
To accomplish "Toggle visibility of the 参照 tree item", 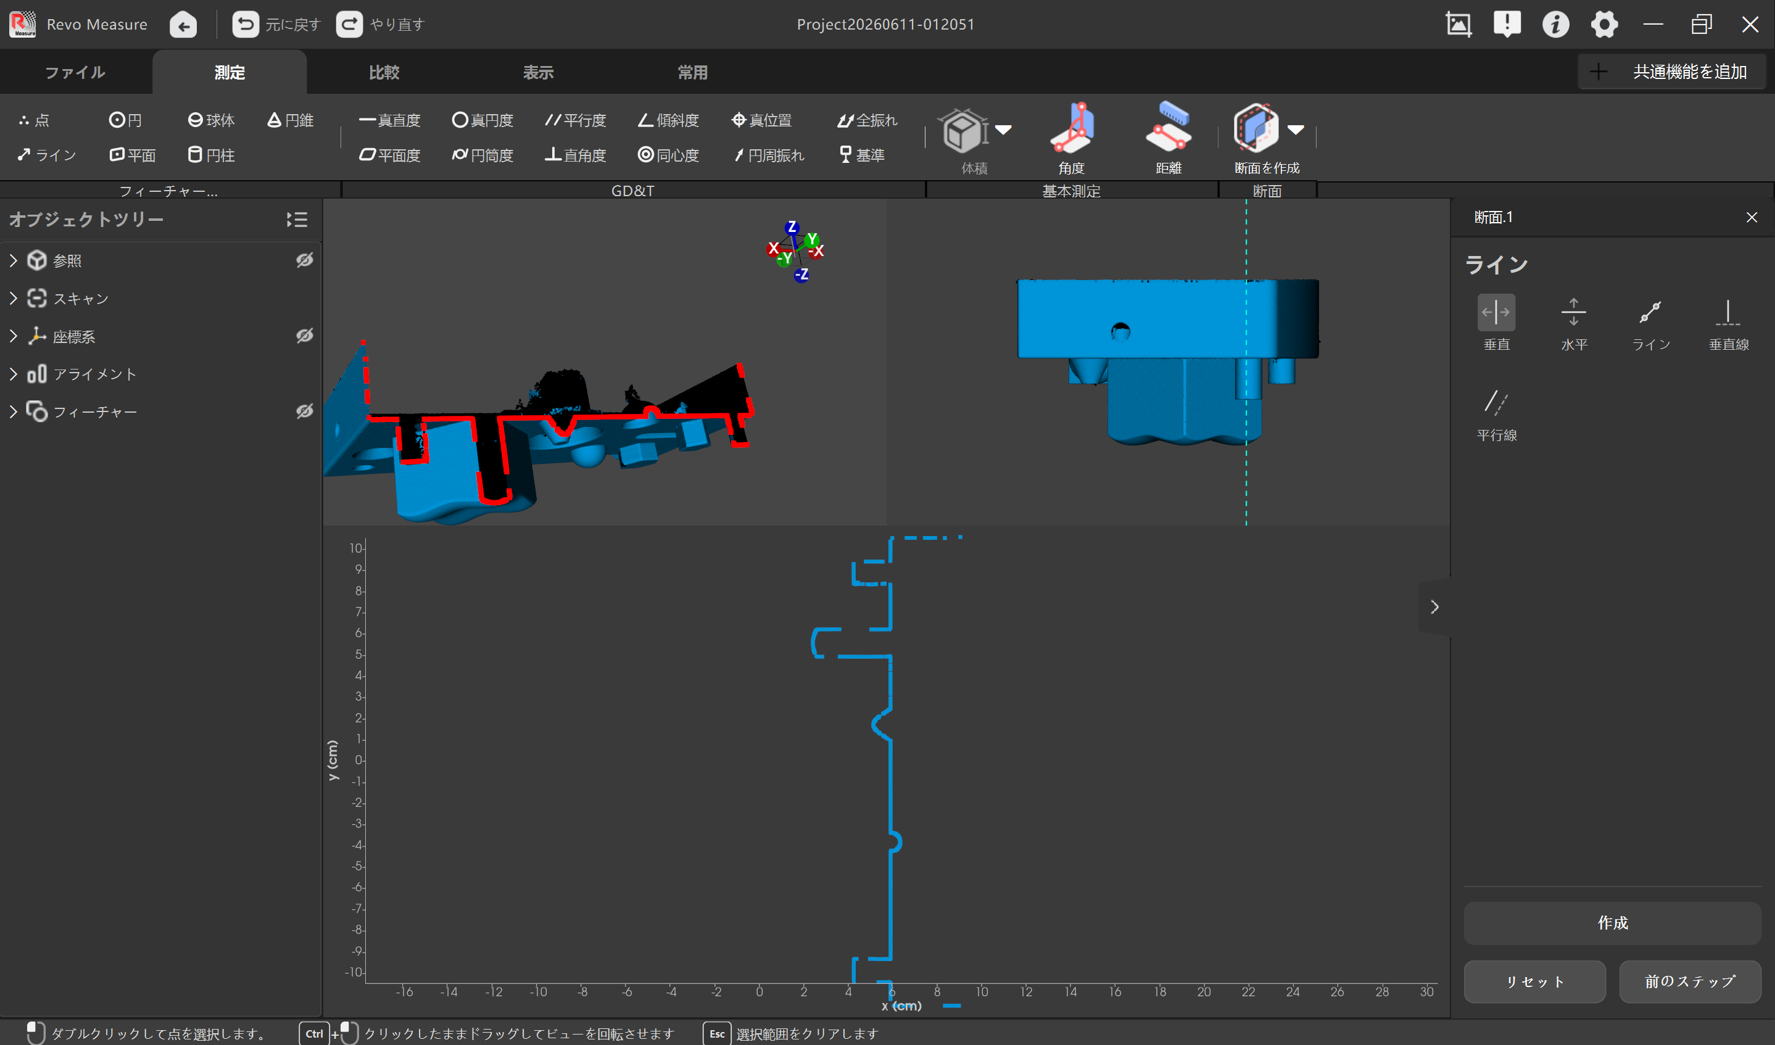I will (304, 260).
